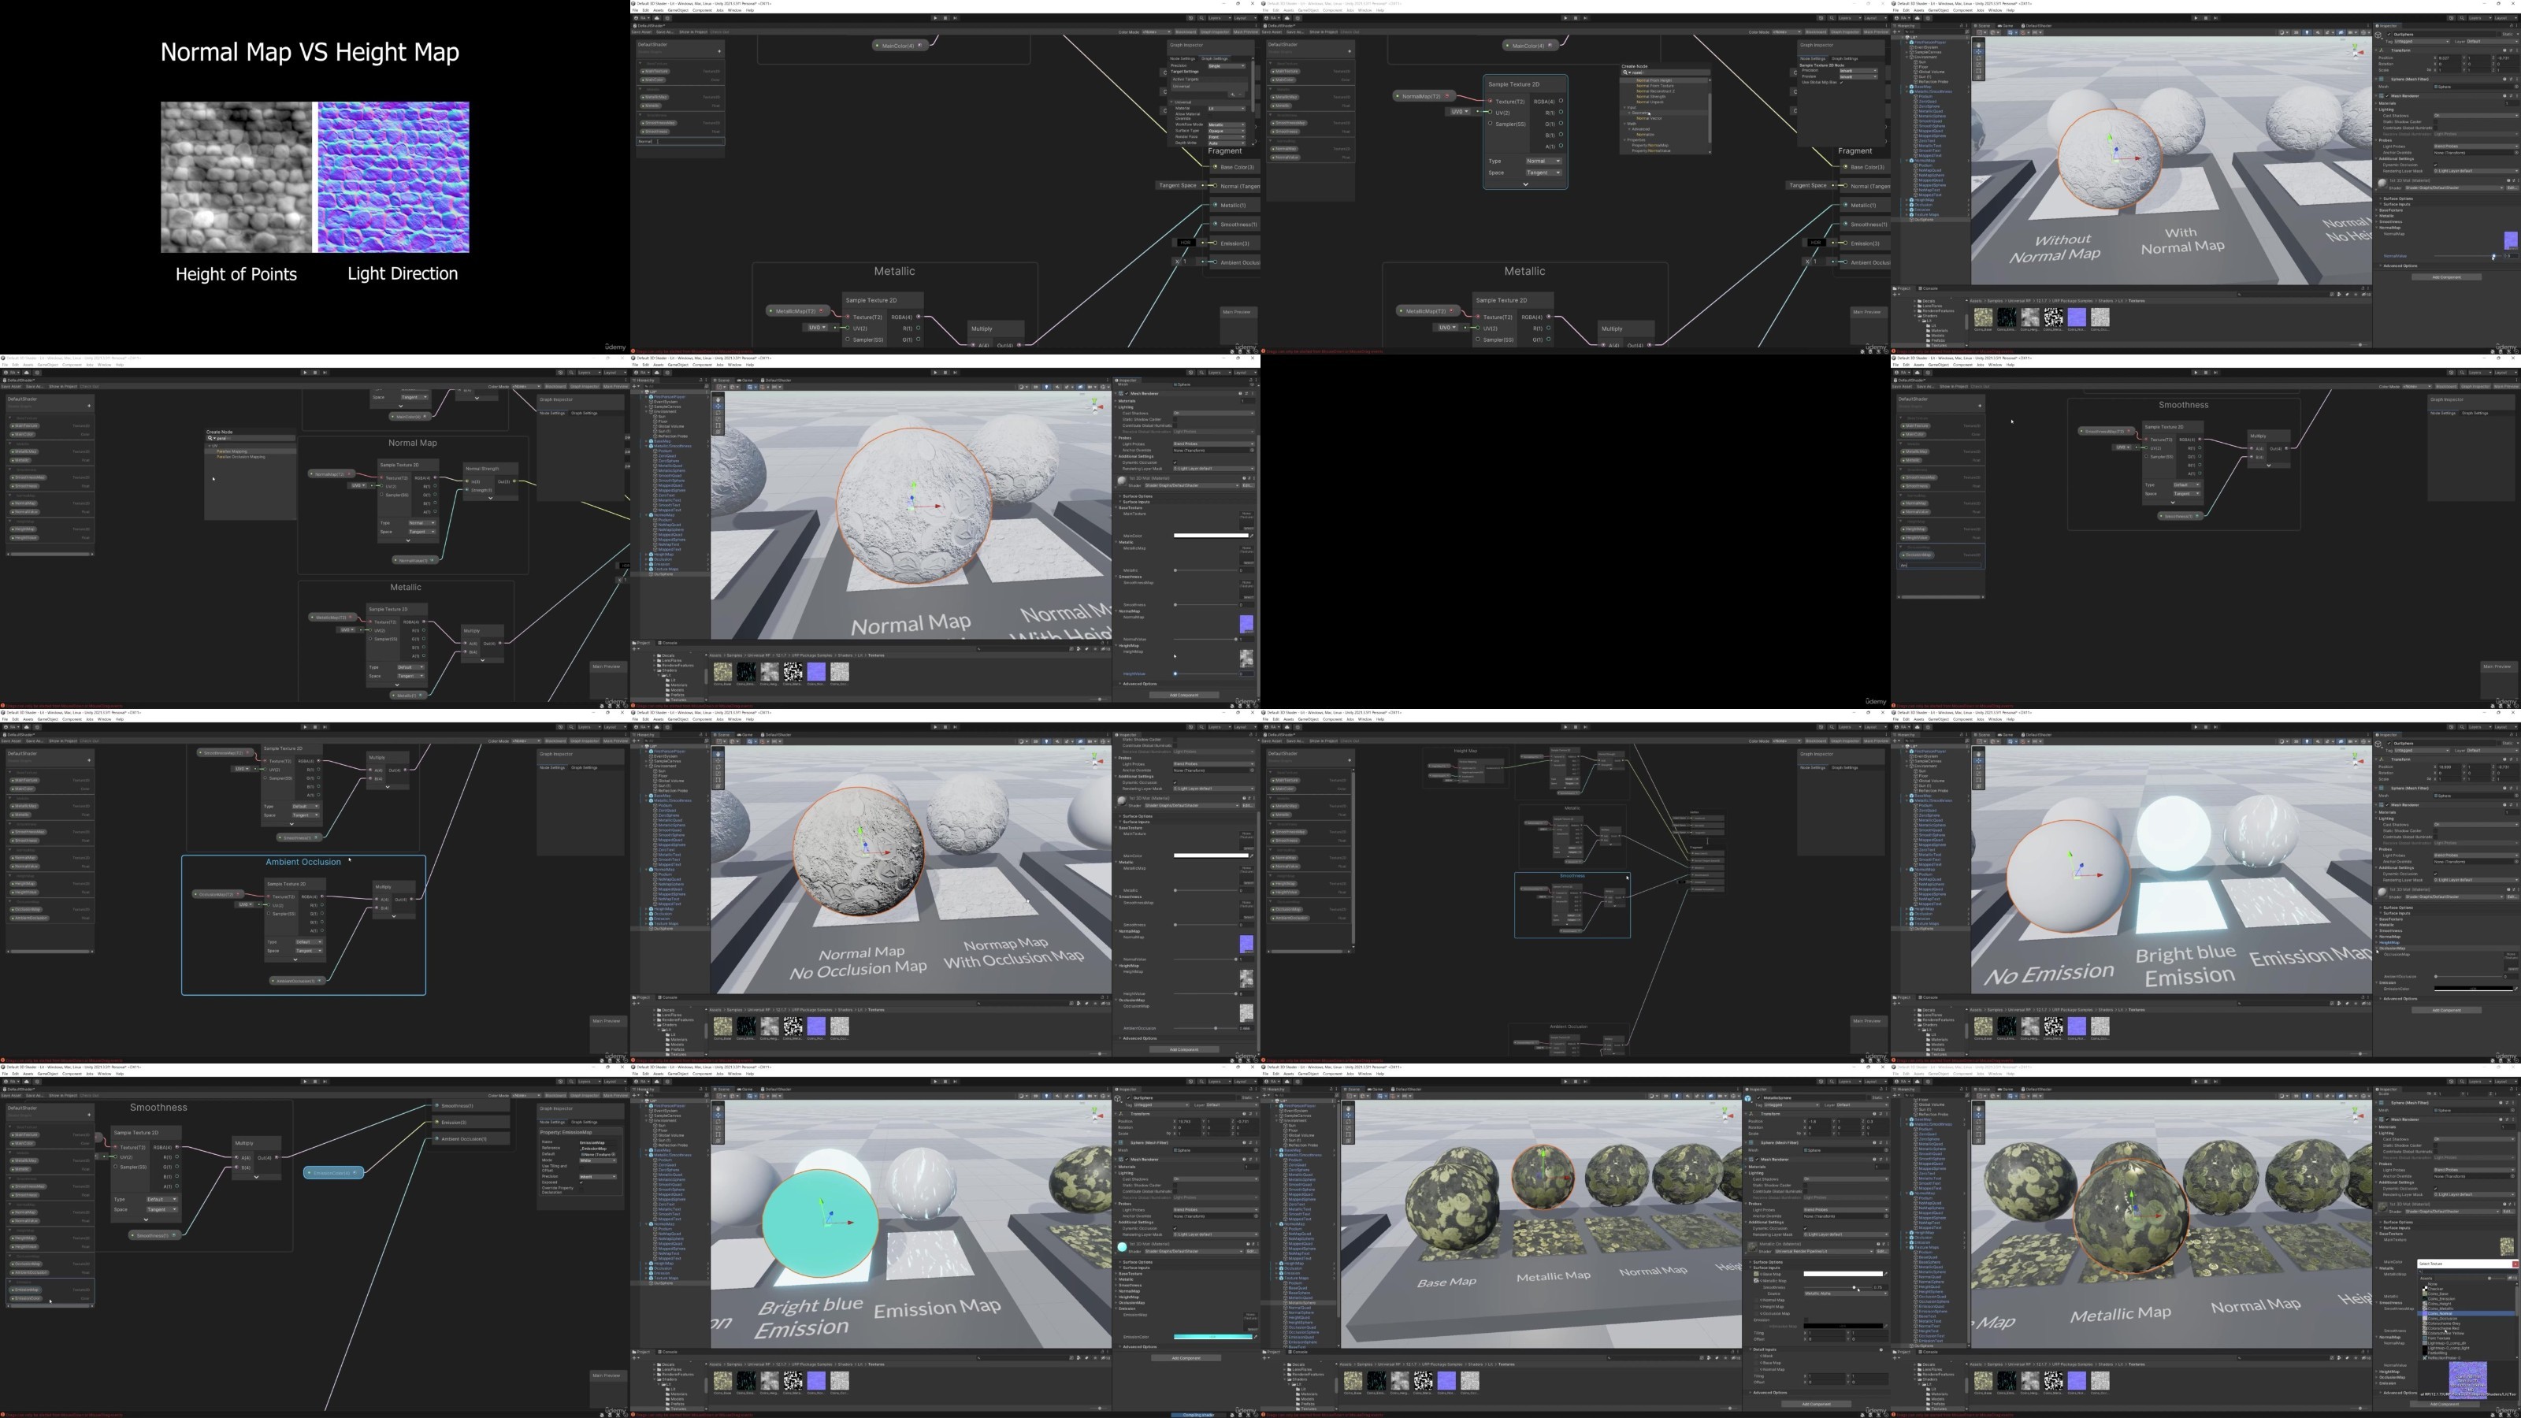Viewport: 2521px width, 1418px height.
Task: Click blackboard plus button in frame typing 'Normal'
Action: [x=720, y=51]
